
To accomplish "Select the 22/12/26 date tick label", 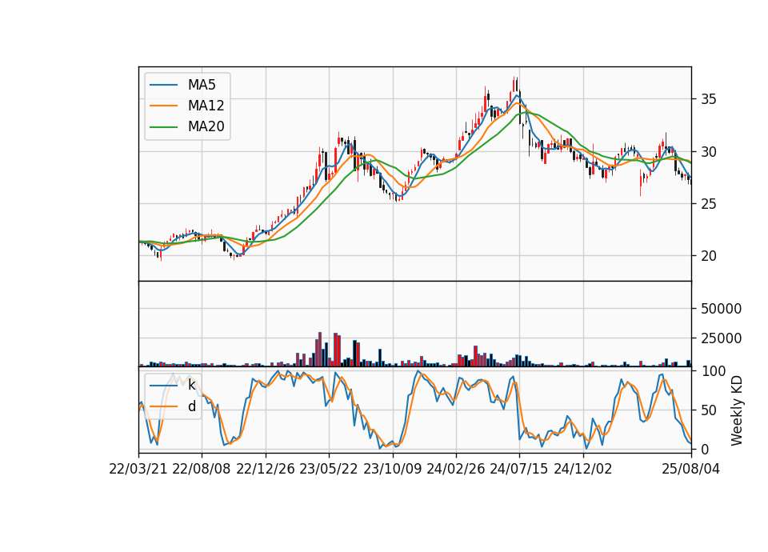I will (x=266, y=469).
